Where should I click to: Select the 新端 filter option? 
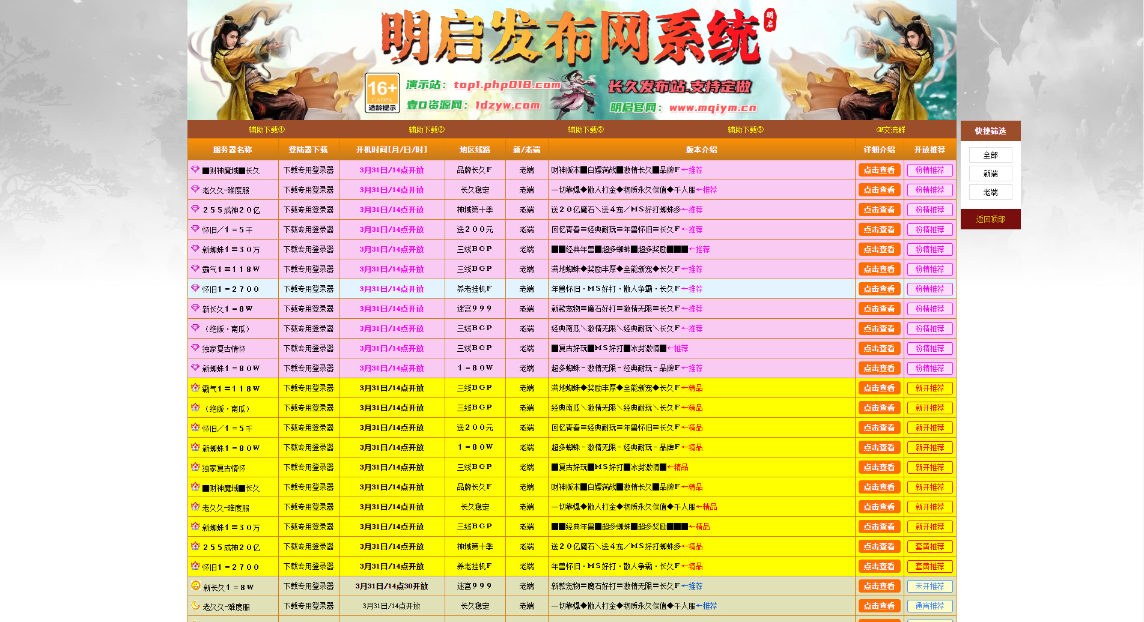point(990,174)
